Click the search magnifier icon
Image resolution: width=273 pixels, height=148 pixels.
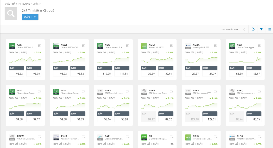[x=11, y=14]
